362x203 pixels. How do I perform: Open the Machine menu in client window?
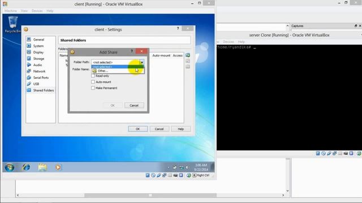[x=11, y=11]
